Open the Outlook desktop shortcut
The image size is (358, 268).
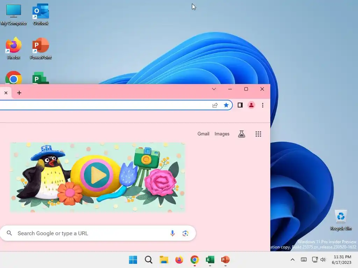point(41,14)
